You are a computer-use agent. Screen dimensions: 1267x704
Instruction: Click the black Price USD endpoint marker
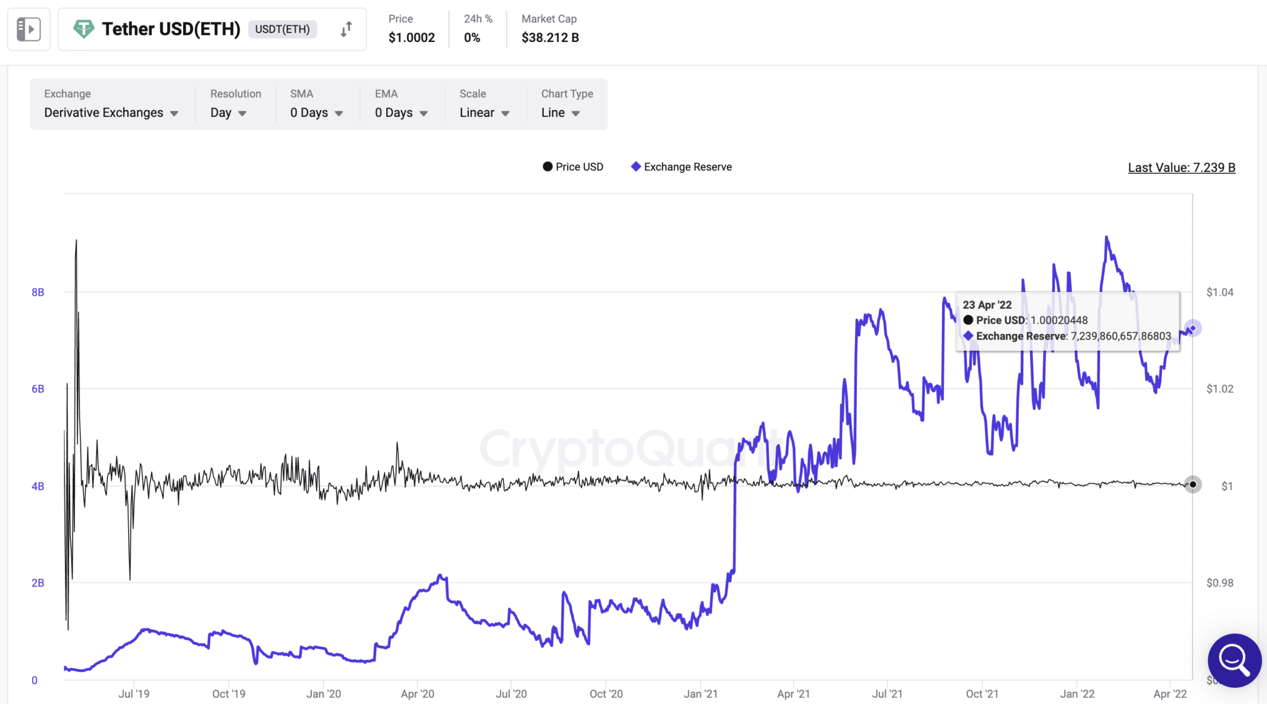pos(1193,484)
